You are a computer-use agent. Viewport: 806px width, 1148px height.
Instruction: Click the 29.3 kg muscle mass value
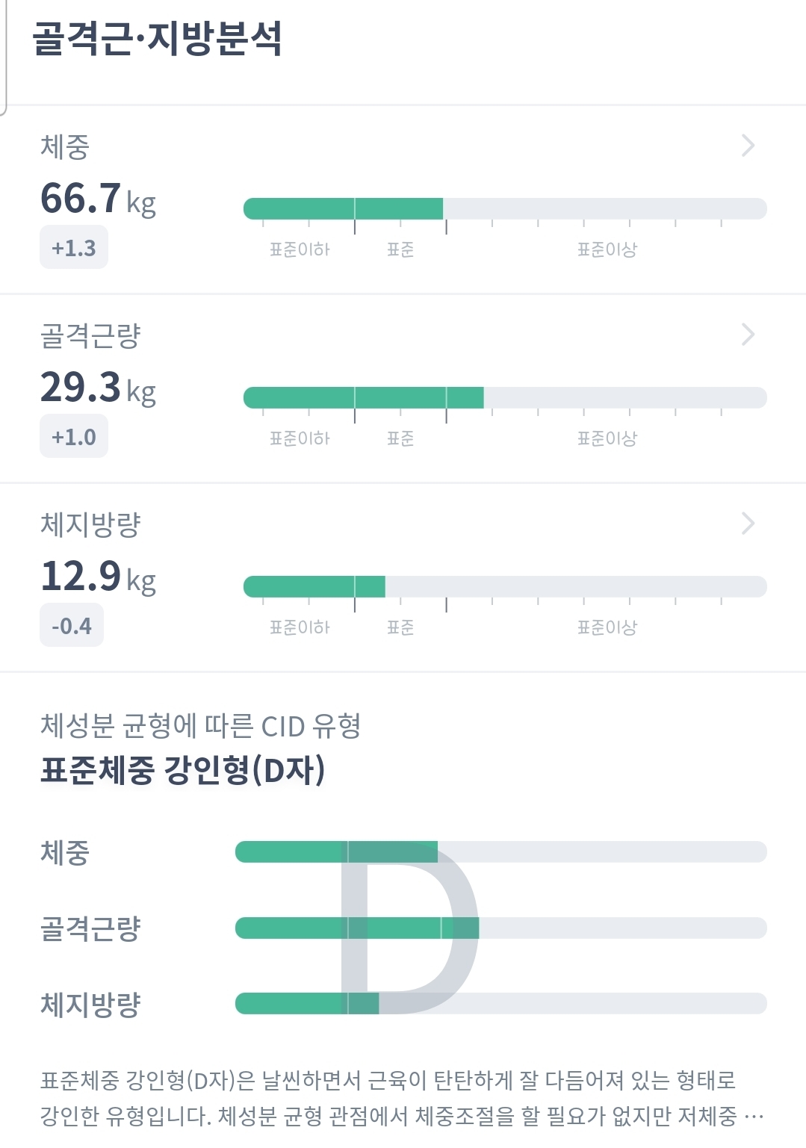pos(98,388)
